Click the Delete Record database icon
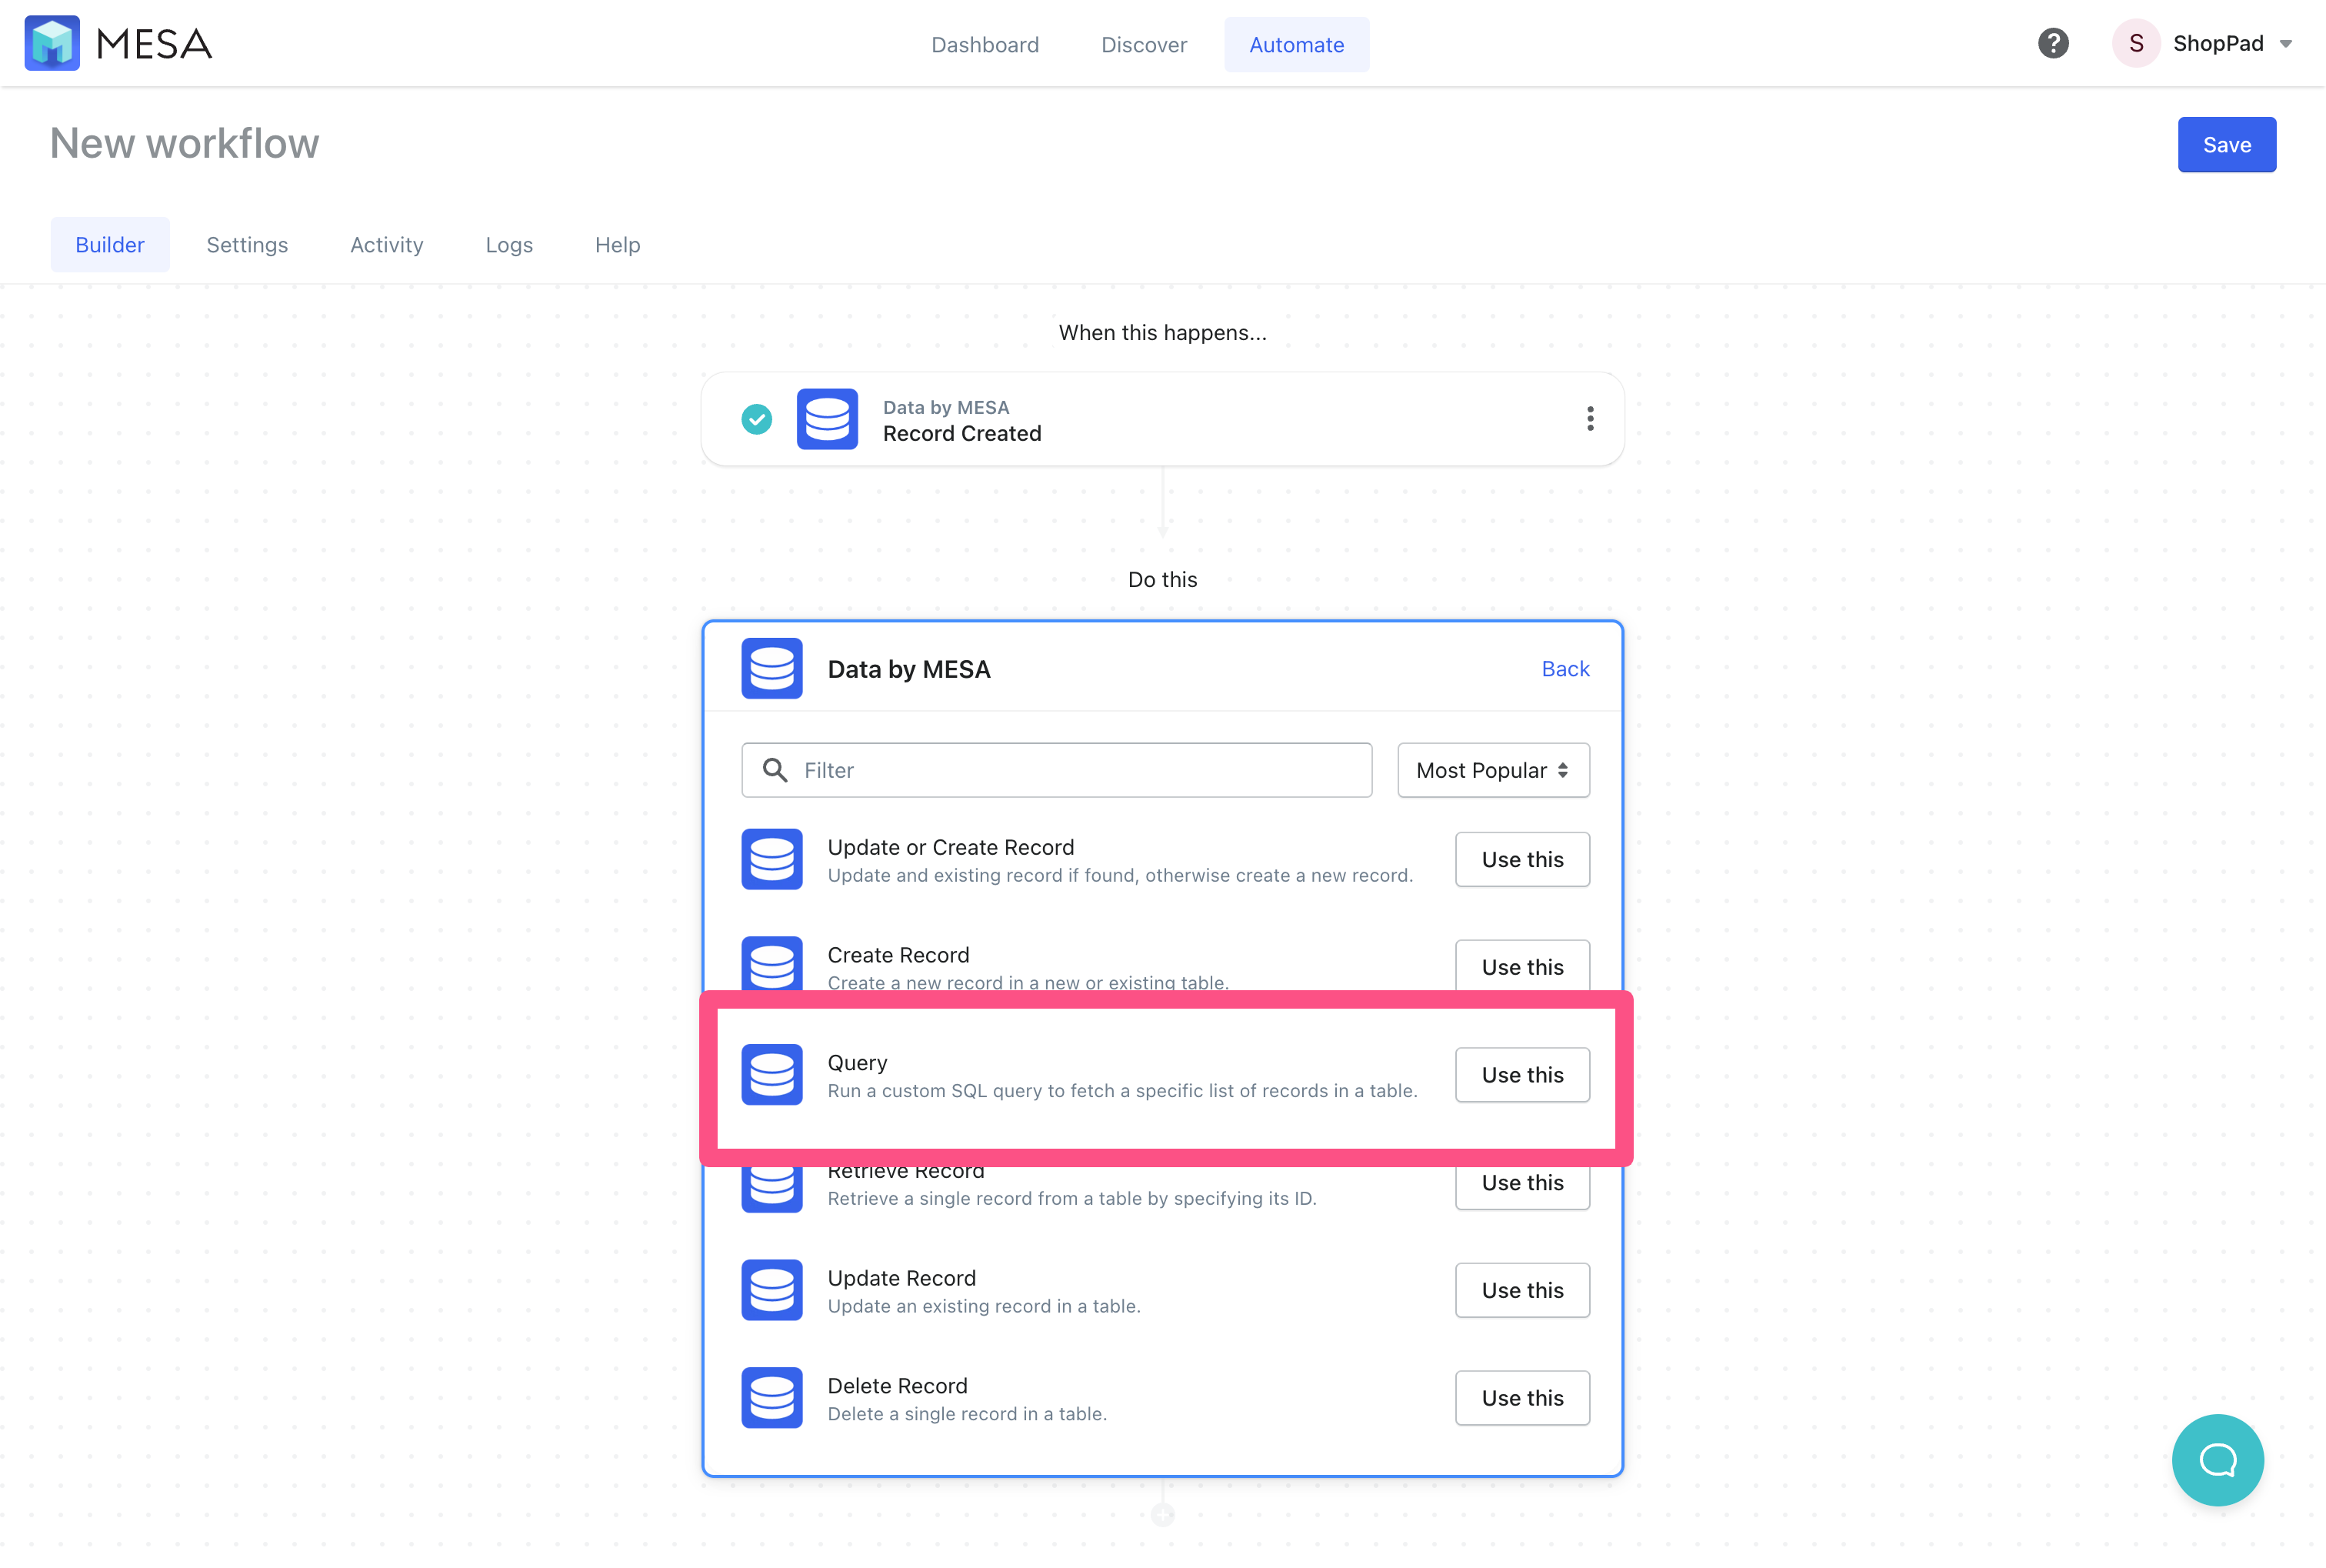Viewport: 2326px width, 1568px height. [771, 1398]
